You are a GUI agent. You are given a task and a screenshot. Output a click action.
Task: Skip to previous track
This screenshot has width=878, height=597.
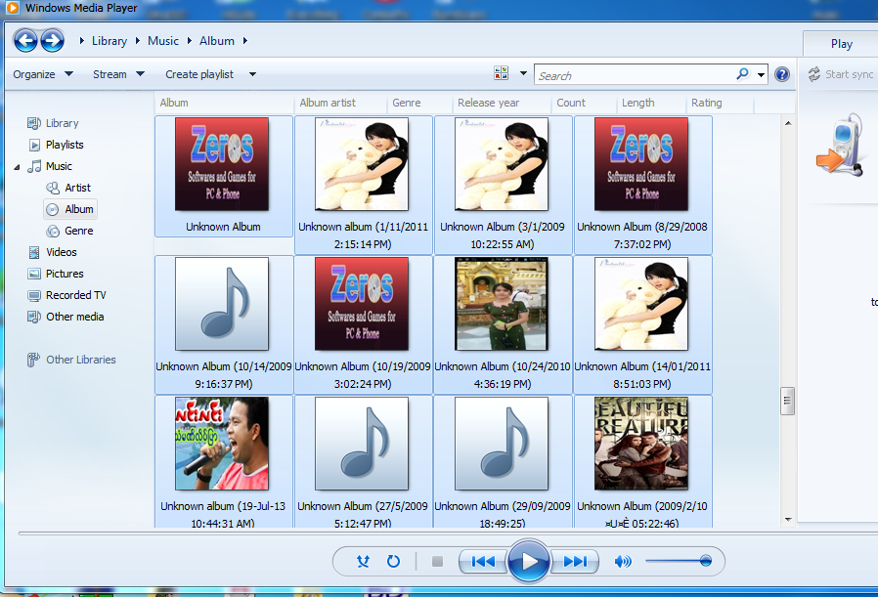483,561
